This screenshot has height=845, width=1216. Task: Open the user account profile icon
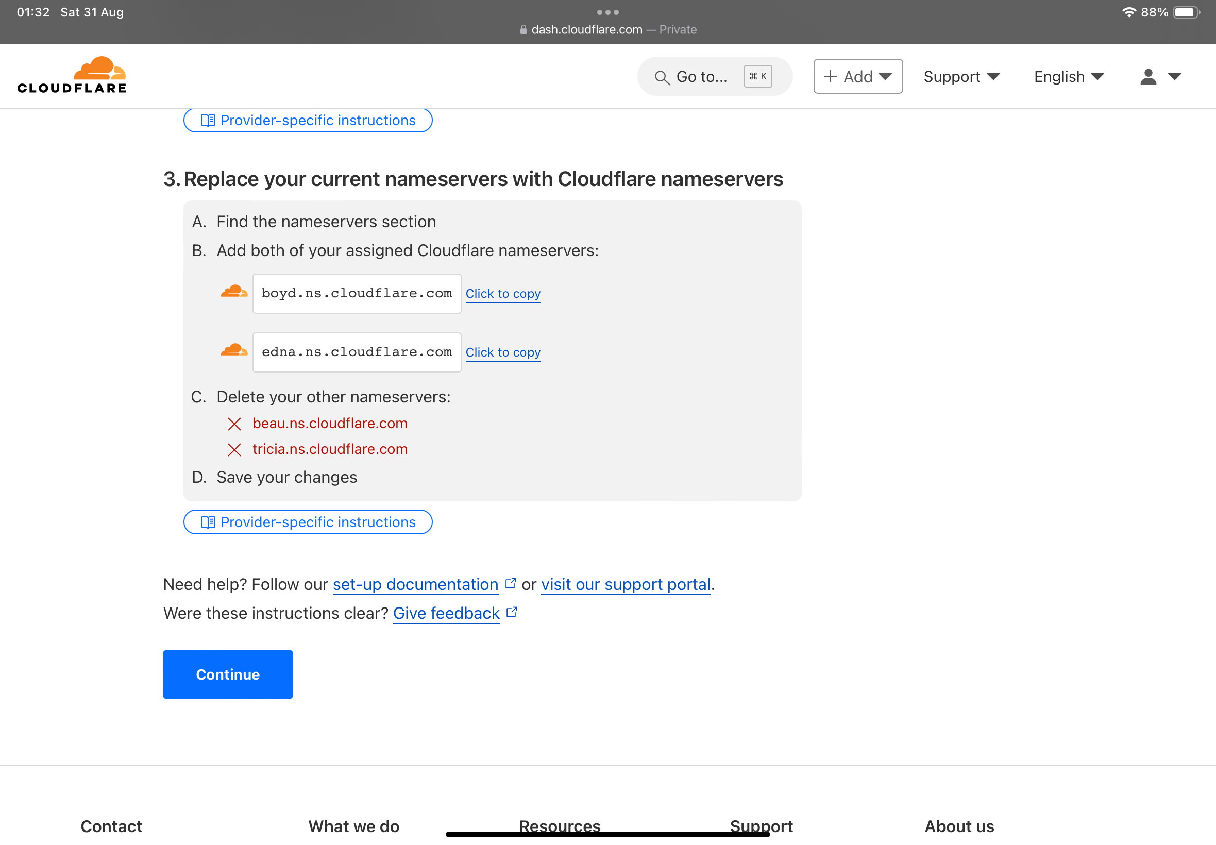(x=1147, y=77)
